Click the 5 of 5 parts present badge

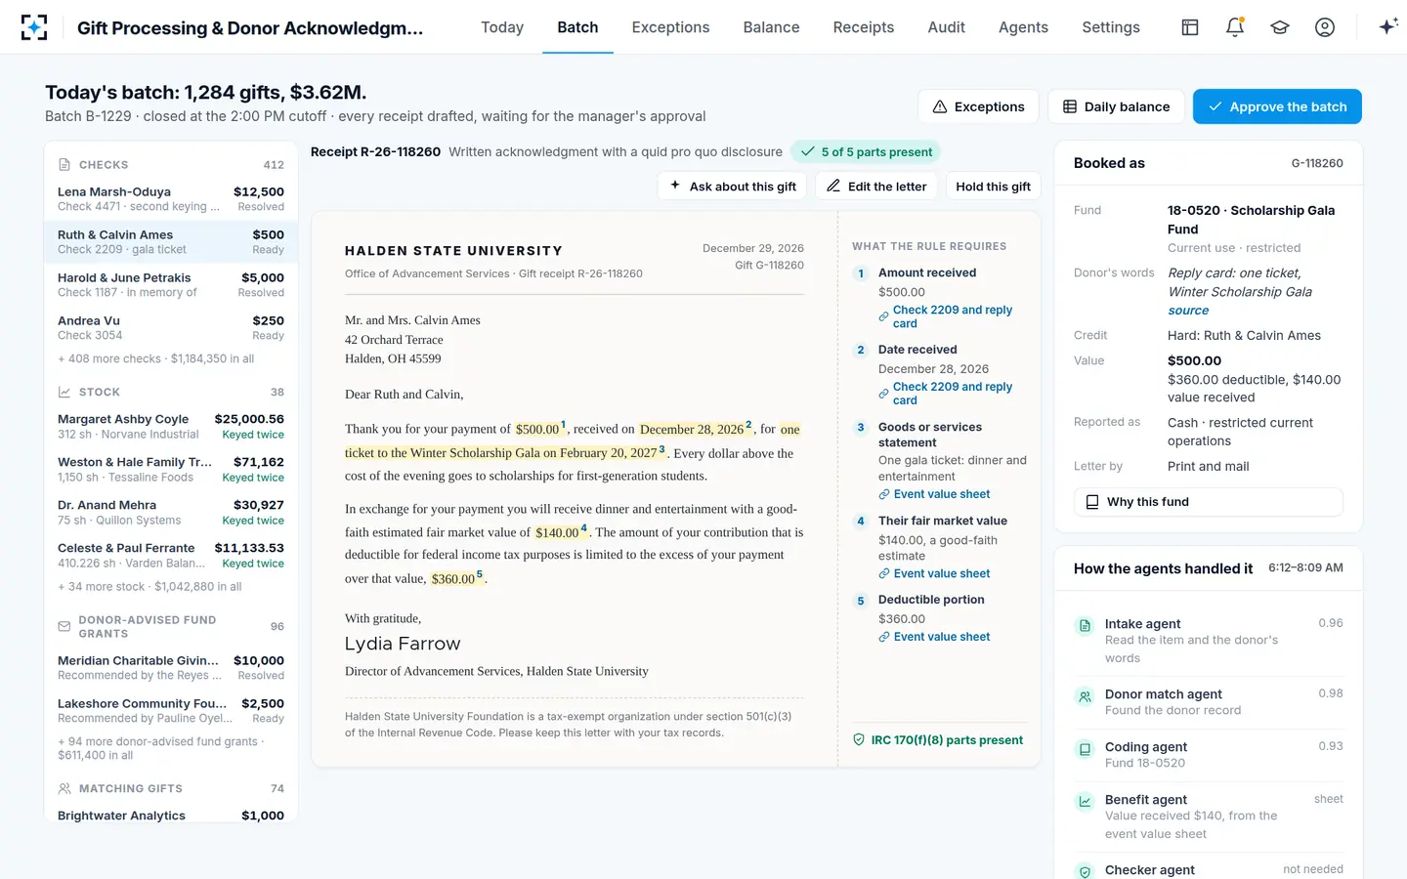866,152
